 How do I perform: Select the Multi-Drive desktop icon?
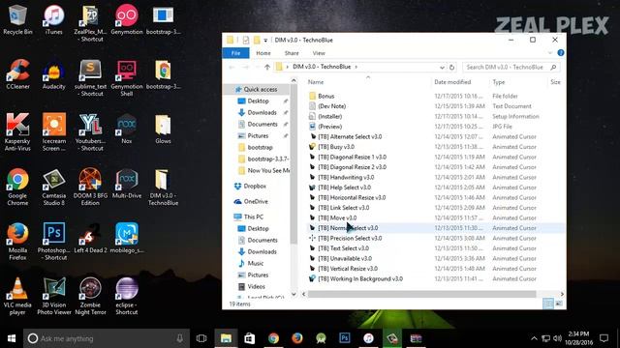[127, 184]
